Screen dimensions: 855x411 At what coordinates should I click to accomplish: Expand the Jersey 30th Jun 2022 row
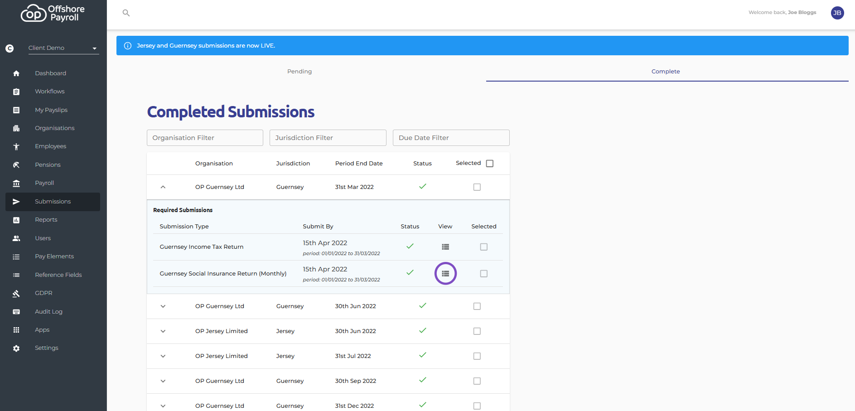click(163, 331)
